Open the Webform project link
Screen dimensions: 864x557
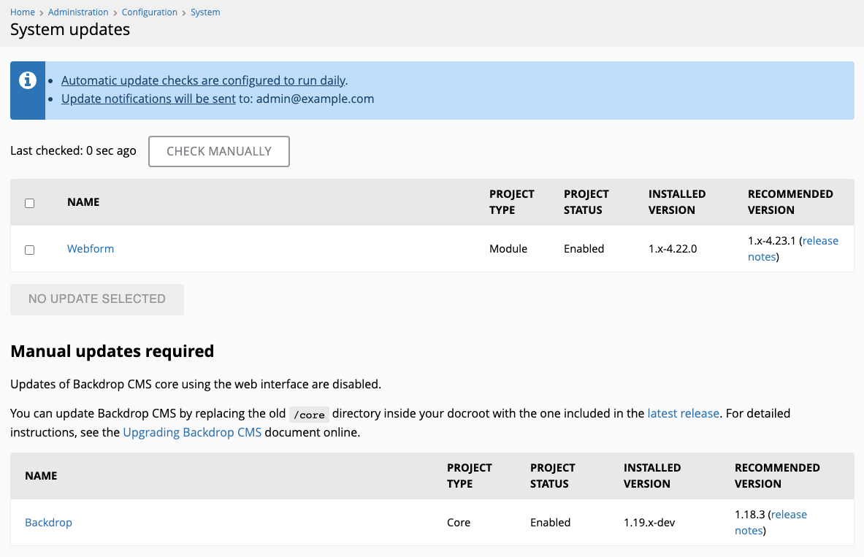tap(91, 248)
